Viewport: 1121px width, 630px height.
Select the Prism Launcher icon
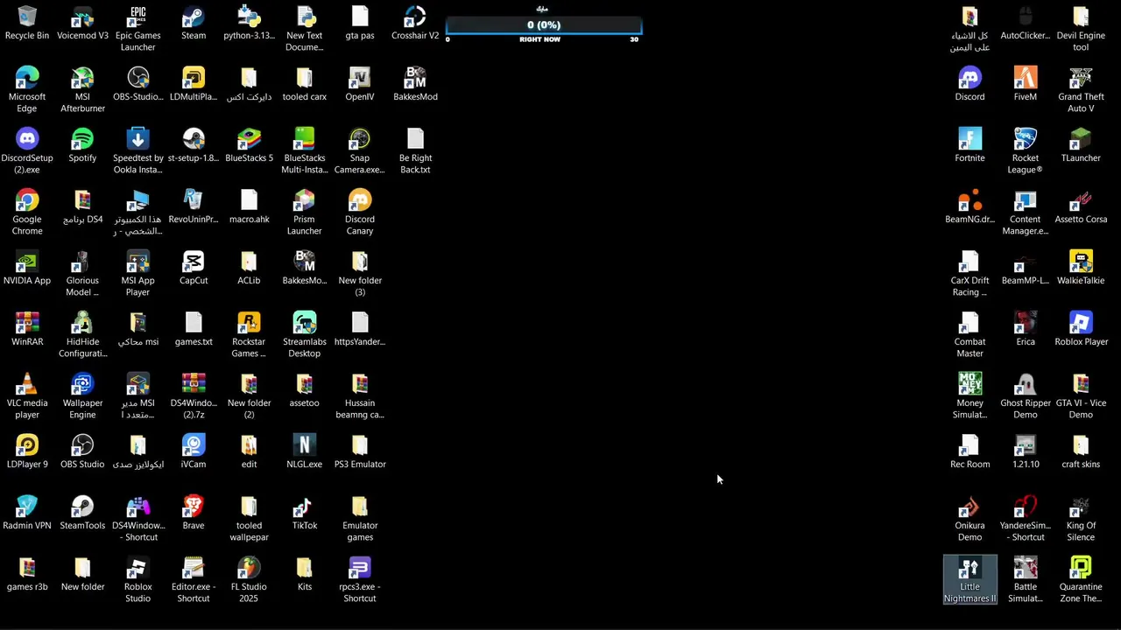(304, 213)
